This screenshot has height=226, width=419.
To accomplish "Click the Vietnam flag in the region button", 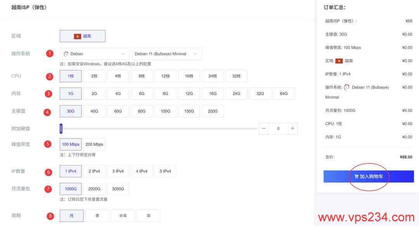I will click(x=78, y=36).
